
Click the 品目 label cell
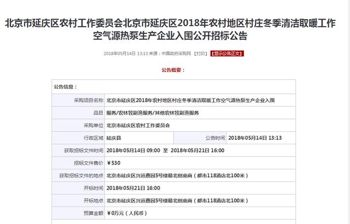(78, 113)
